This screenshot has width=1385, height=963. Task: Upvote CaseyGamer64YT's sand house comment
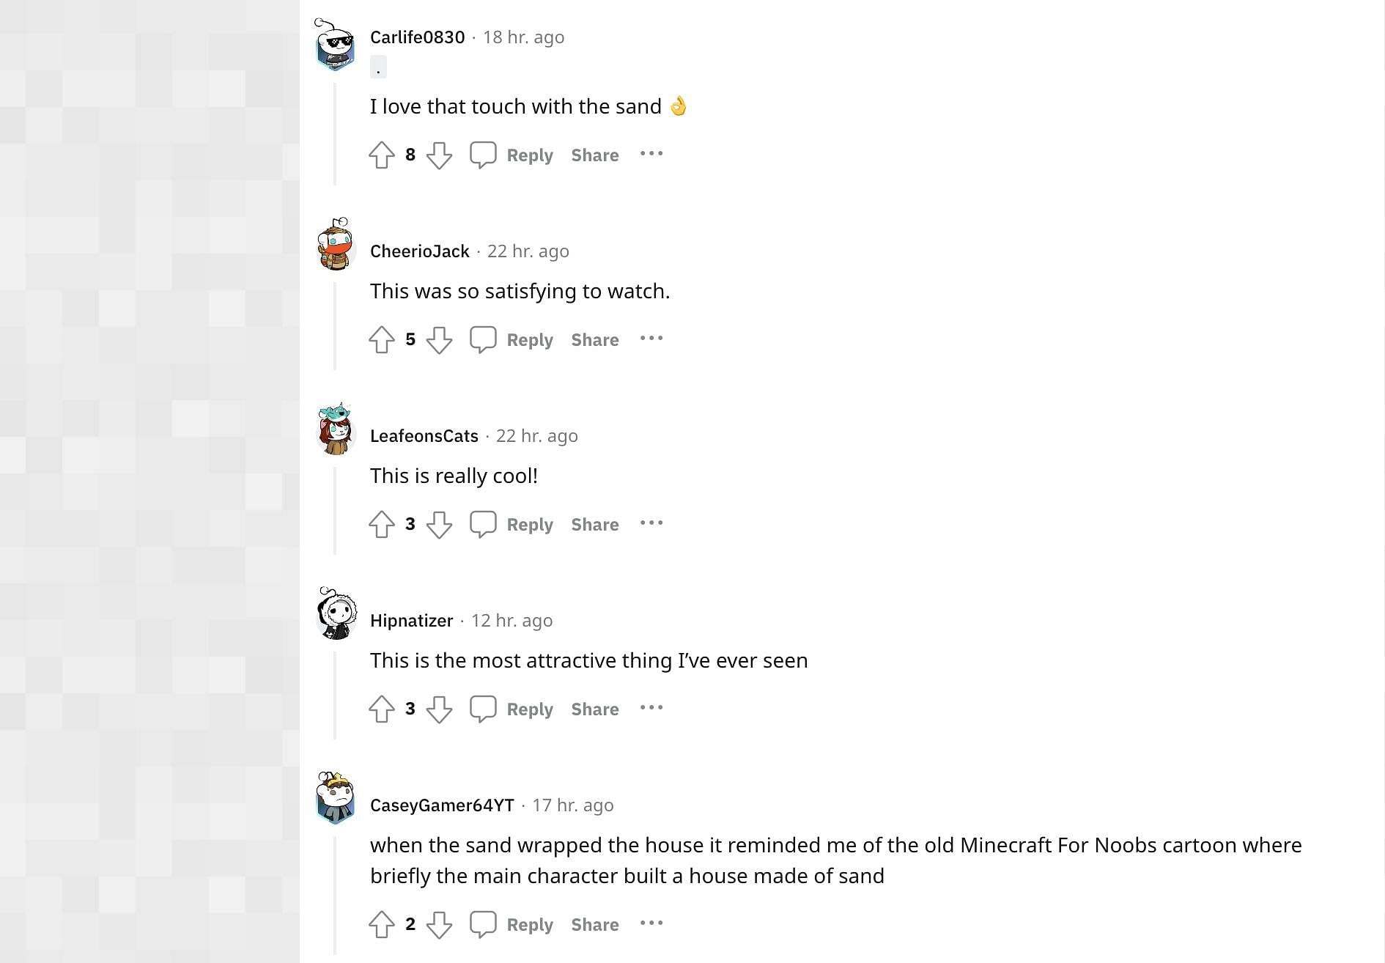pos(382,925)
